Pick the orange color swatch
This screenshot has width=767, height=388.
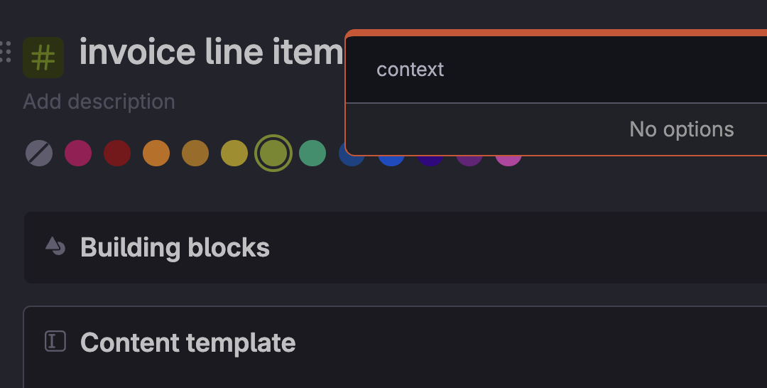pyautogui.click(x=156, y=153)
